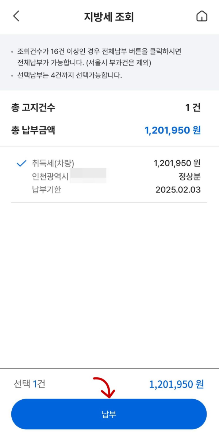Open the app's main home screen icon
The height and width of the screenshot is (437, 219).
[201, 16]
